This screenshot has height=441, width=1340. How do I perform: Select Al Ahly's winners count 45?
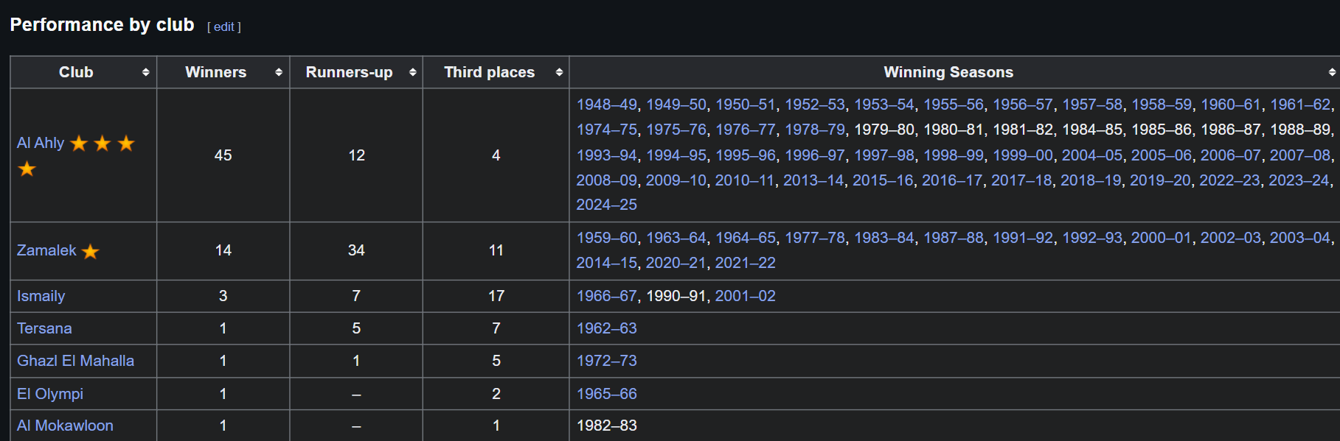point(223,155)
